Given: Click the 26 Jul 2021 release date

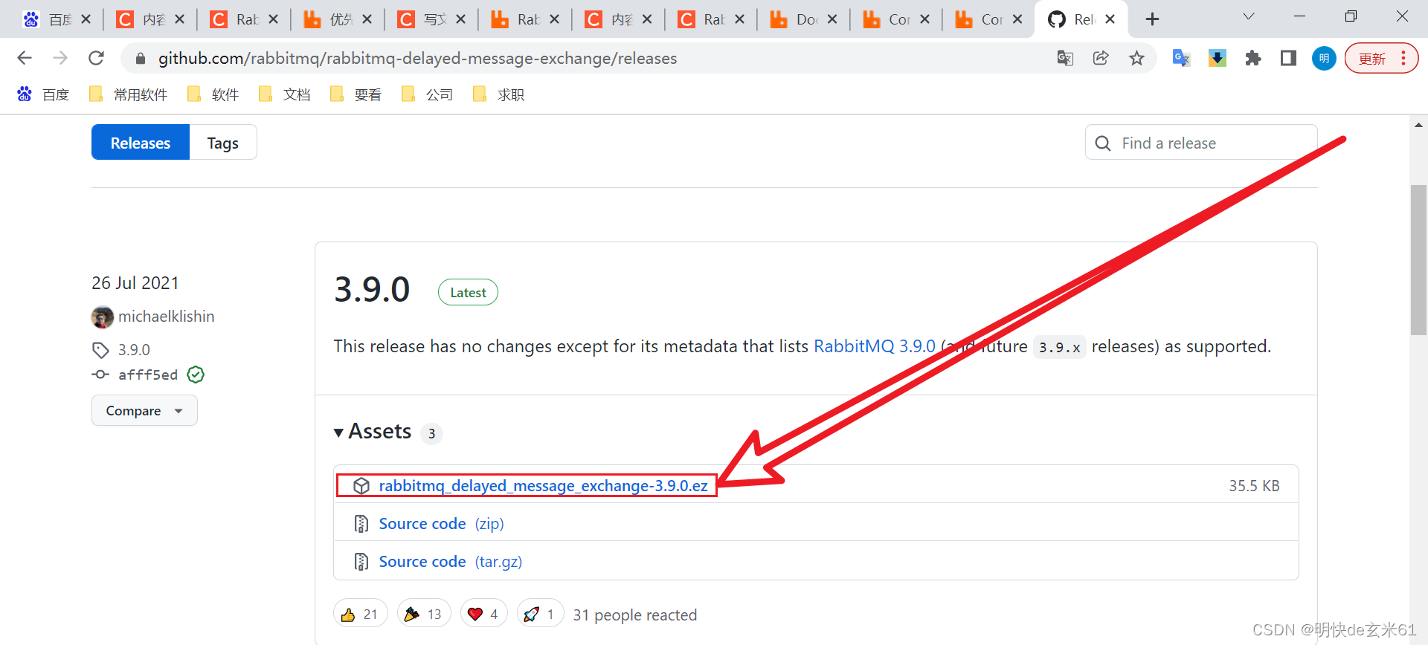Looking at the screenshot, I should (x=135, y=283).
